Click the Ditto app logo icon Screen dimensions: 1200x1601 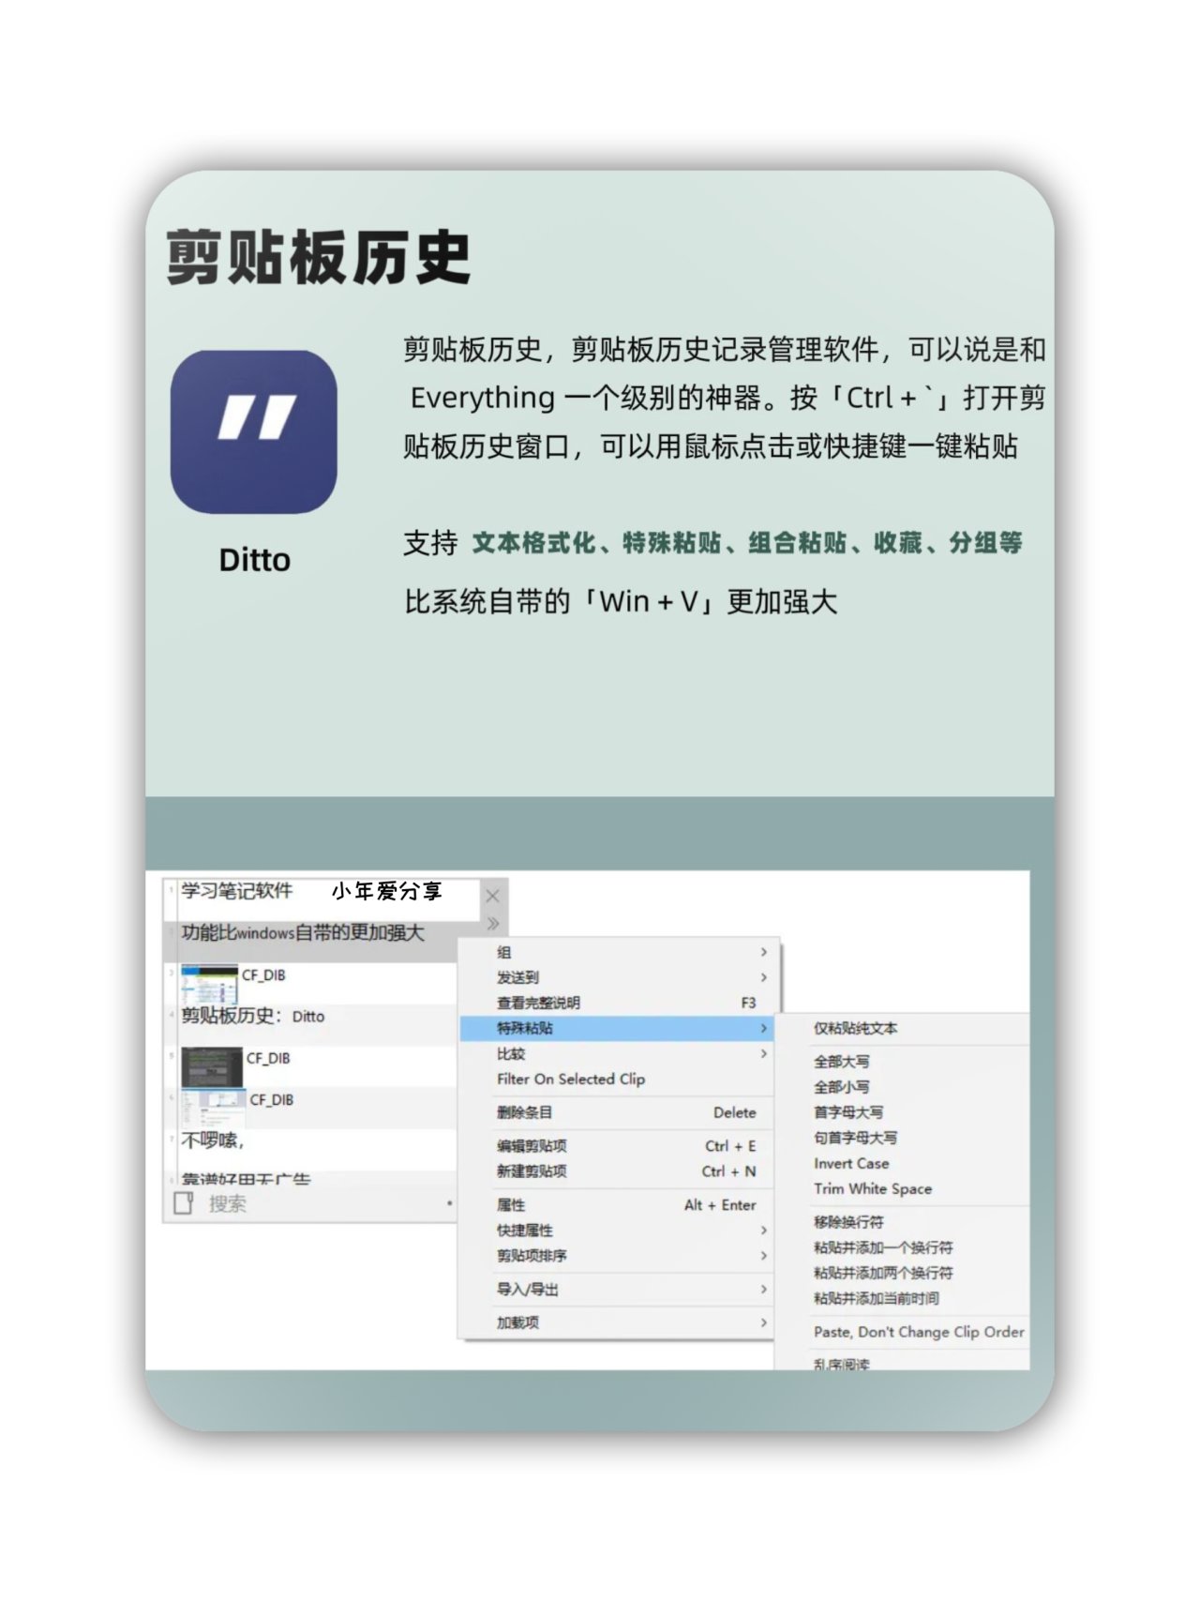[x=253, y=431]
